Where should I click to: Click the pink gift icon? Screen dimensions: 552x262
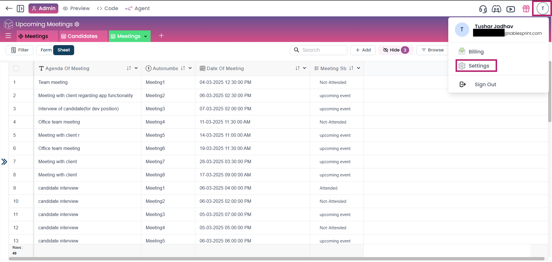pyautogui.click(x=526, y=9)
